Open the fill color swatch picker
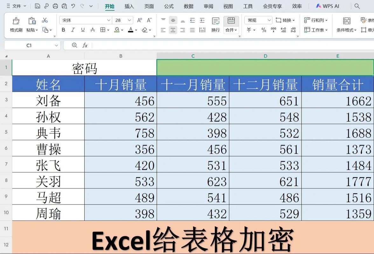Viewport: 374px width, 254px height. click(x=122, y=30)
